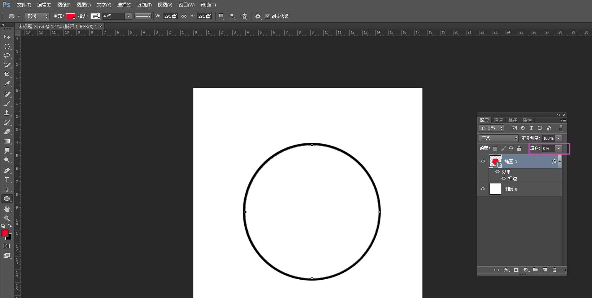Open 编辑(E) menu
Screen dimensions: 592x298
coord(44,5)
